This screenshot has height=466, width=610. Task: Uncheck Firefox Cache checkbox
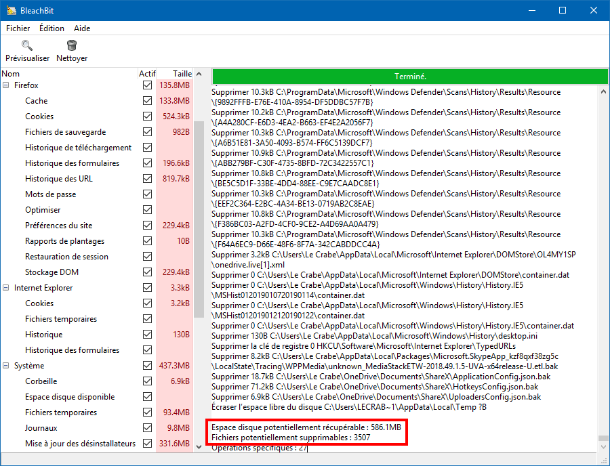(148, 101)
